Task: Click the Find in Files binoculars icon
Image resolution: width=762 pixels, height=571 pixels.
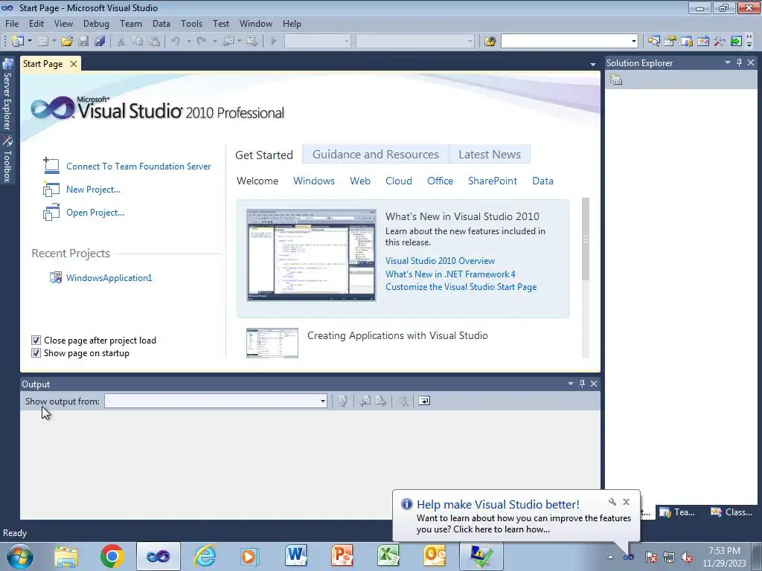Action: [490, 42]
